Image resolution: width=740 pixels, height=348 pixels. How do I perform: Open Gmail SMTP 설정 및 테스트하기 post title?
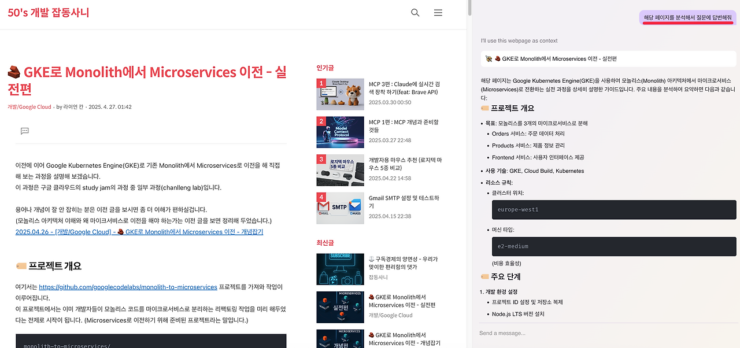point(404,202)
